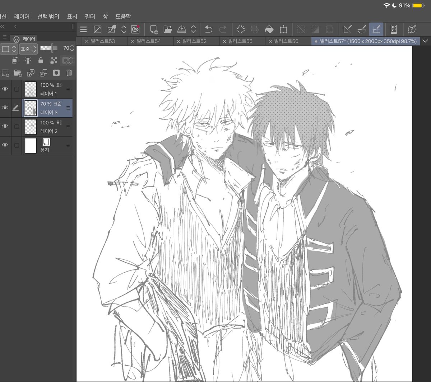
Task: Toggle snap to ruler
Action: 348,29
